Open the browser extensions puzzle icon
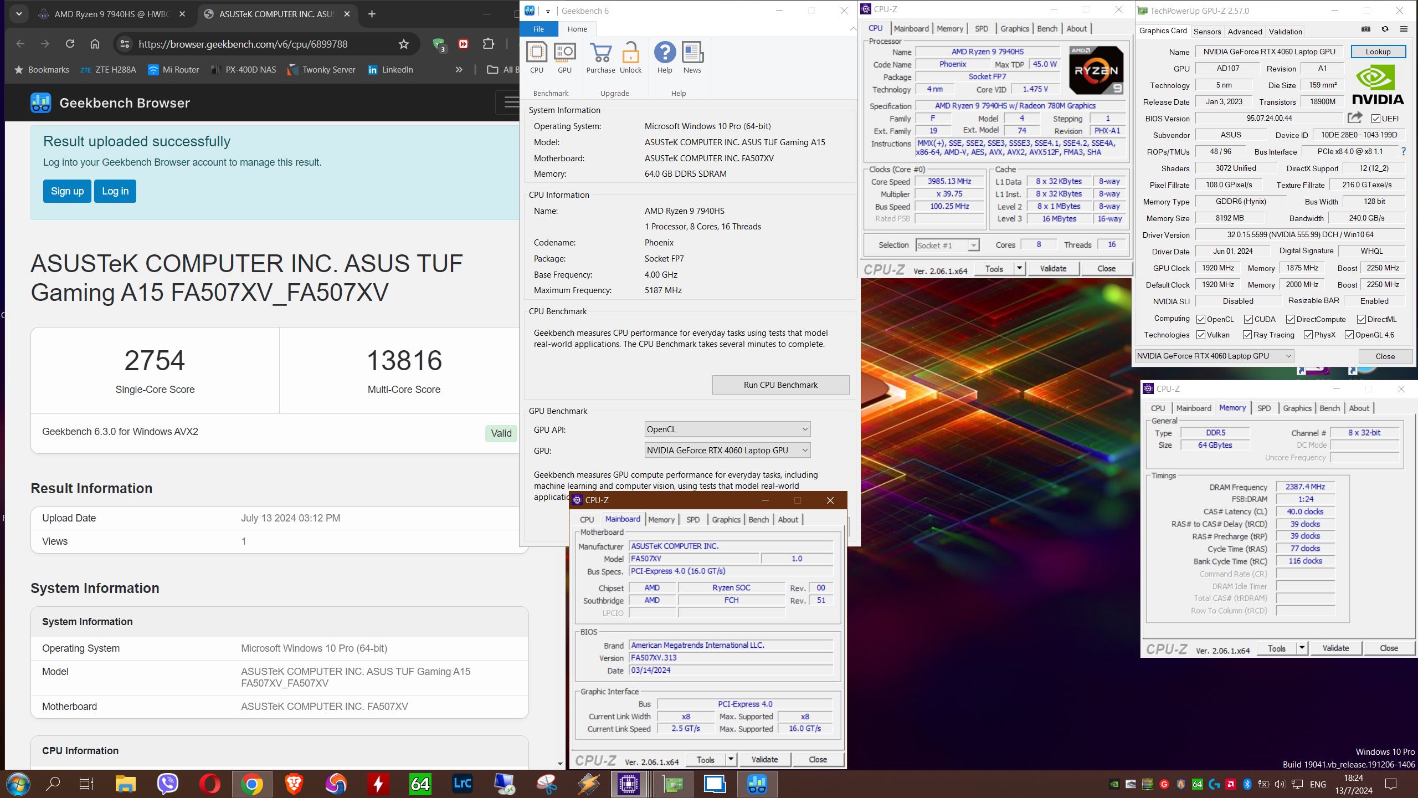The width and height of the screenshot is (1418, 798). tap(488, 44)
